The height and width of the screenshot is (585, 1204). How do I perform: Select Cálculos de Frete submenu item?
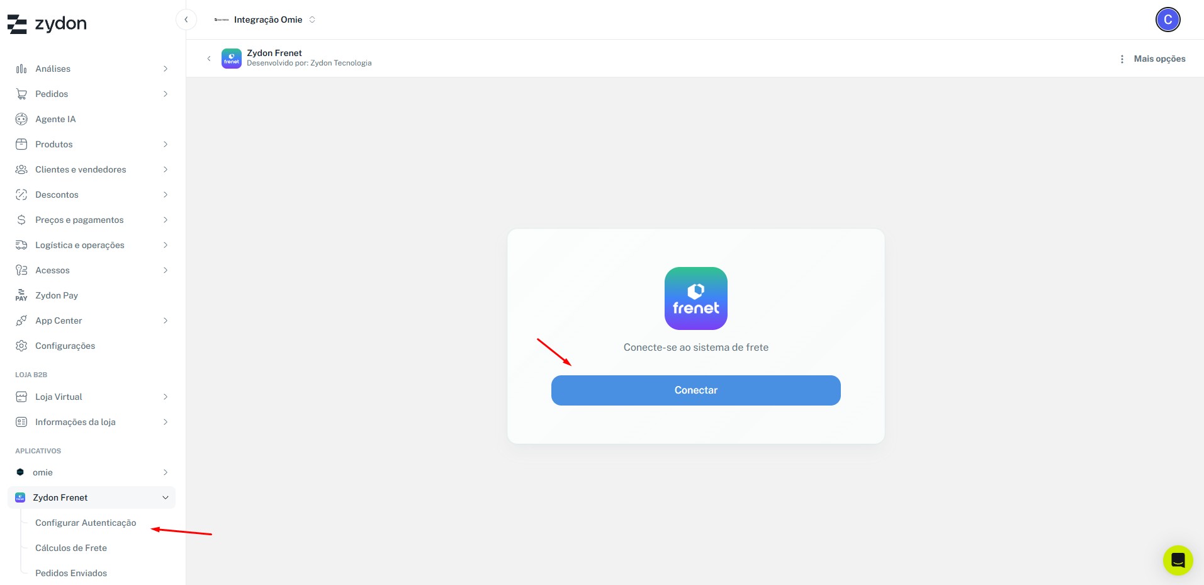coord(71,548)
